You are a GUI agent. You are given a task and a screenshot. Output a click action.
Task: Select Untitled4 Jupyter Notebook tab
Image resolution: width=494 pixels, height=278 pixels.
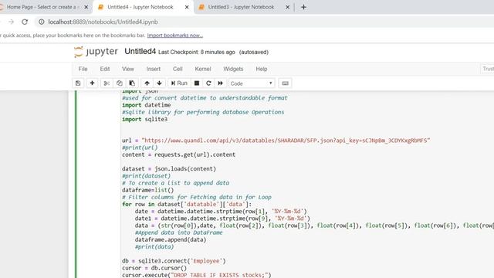tap(140, 7)
